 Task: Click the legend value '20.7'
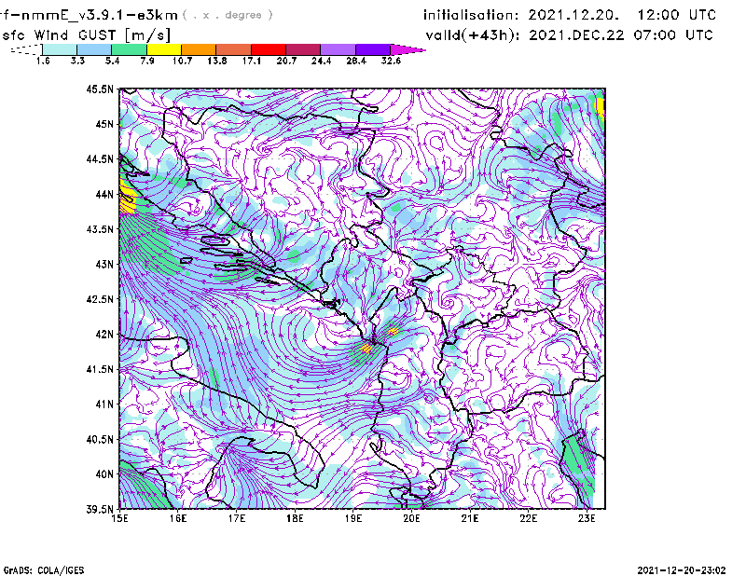pos(286,61)
